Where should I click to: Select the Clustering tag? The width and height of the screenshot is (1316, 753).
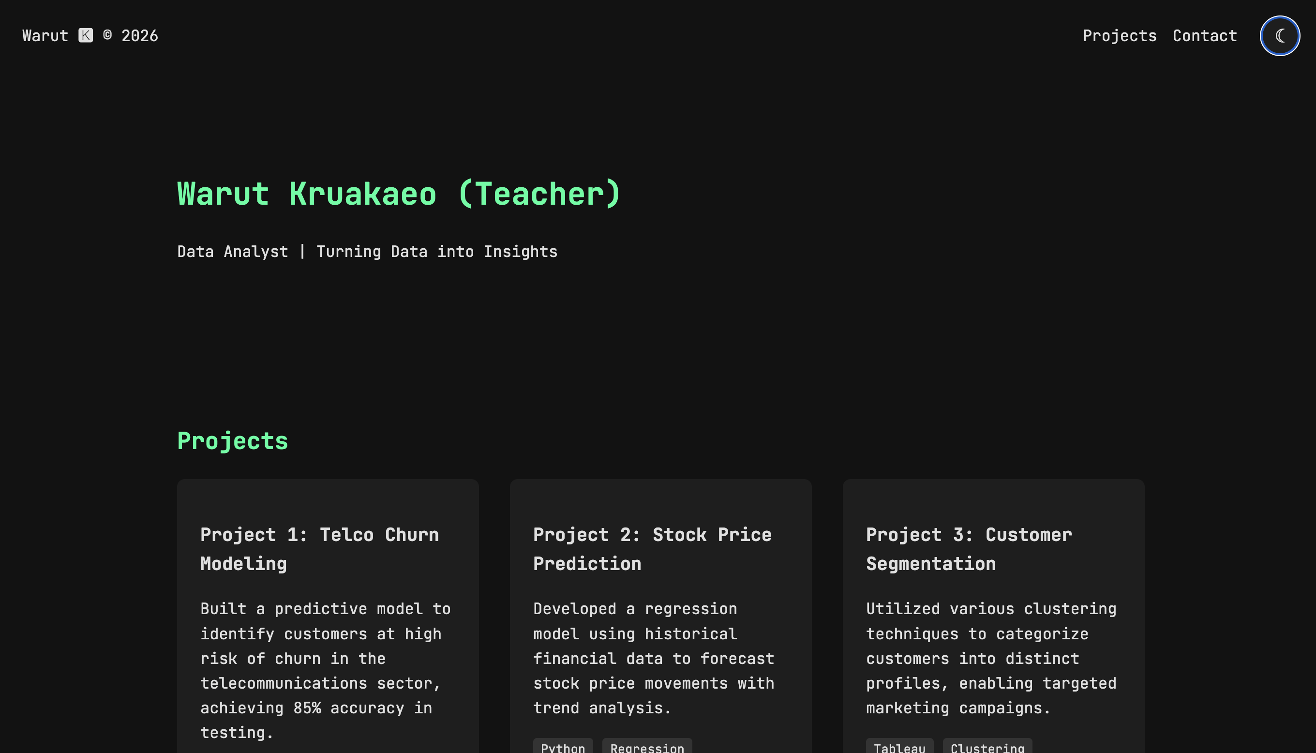coord(987,747)
